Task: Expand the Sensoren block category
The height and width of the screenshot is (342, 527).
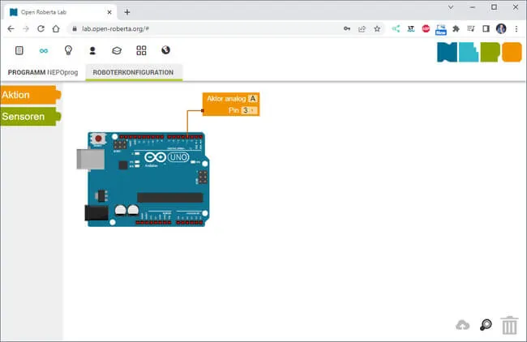Action: (29, 117)
